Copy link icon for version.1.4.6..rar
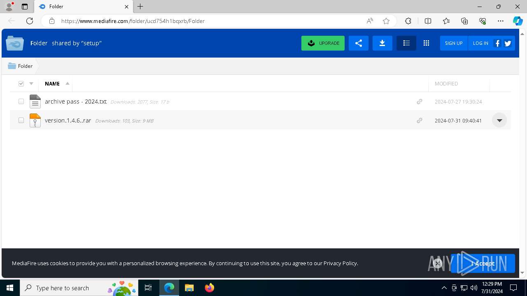The height and width of the screenshot is (296, 527). pos(419,120)
